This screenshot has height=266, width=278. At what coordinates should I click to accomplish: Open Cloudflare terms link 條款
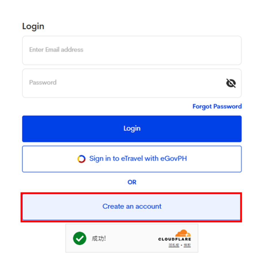tap(187, 245)
